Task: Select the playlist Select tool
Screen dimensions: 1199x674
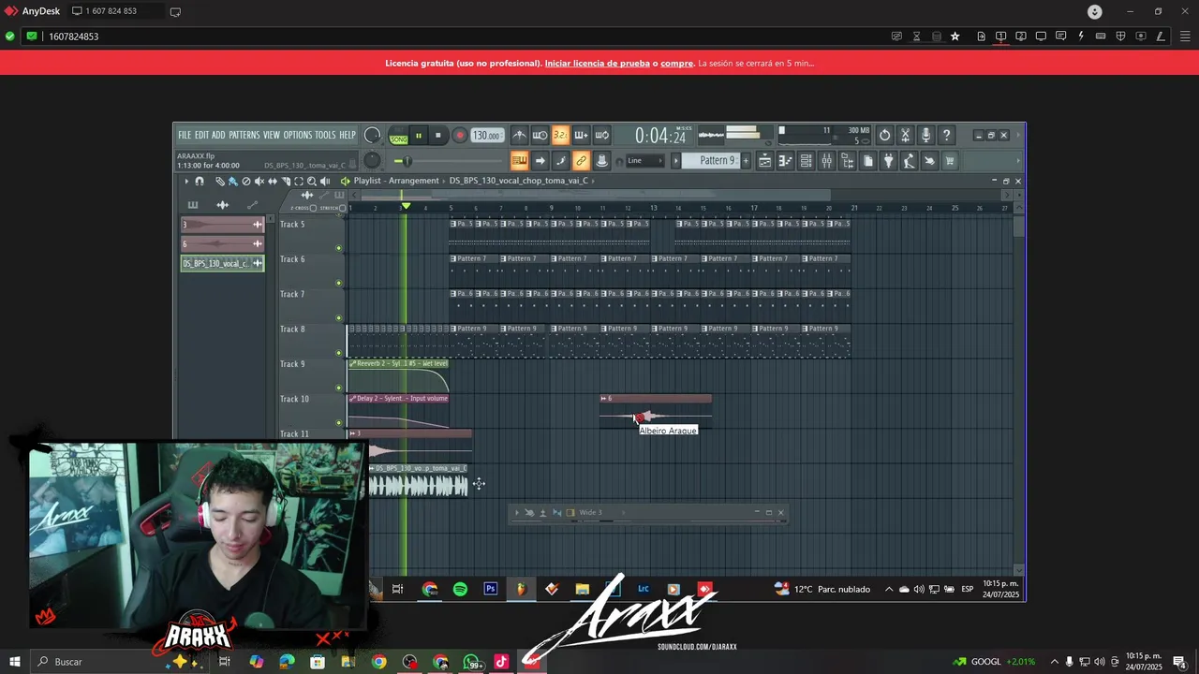Action: pos(299,182)
